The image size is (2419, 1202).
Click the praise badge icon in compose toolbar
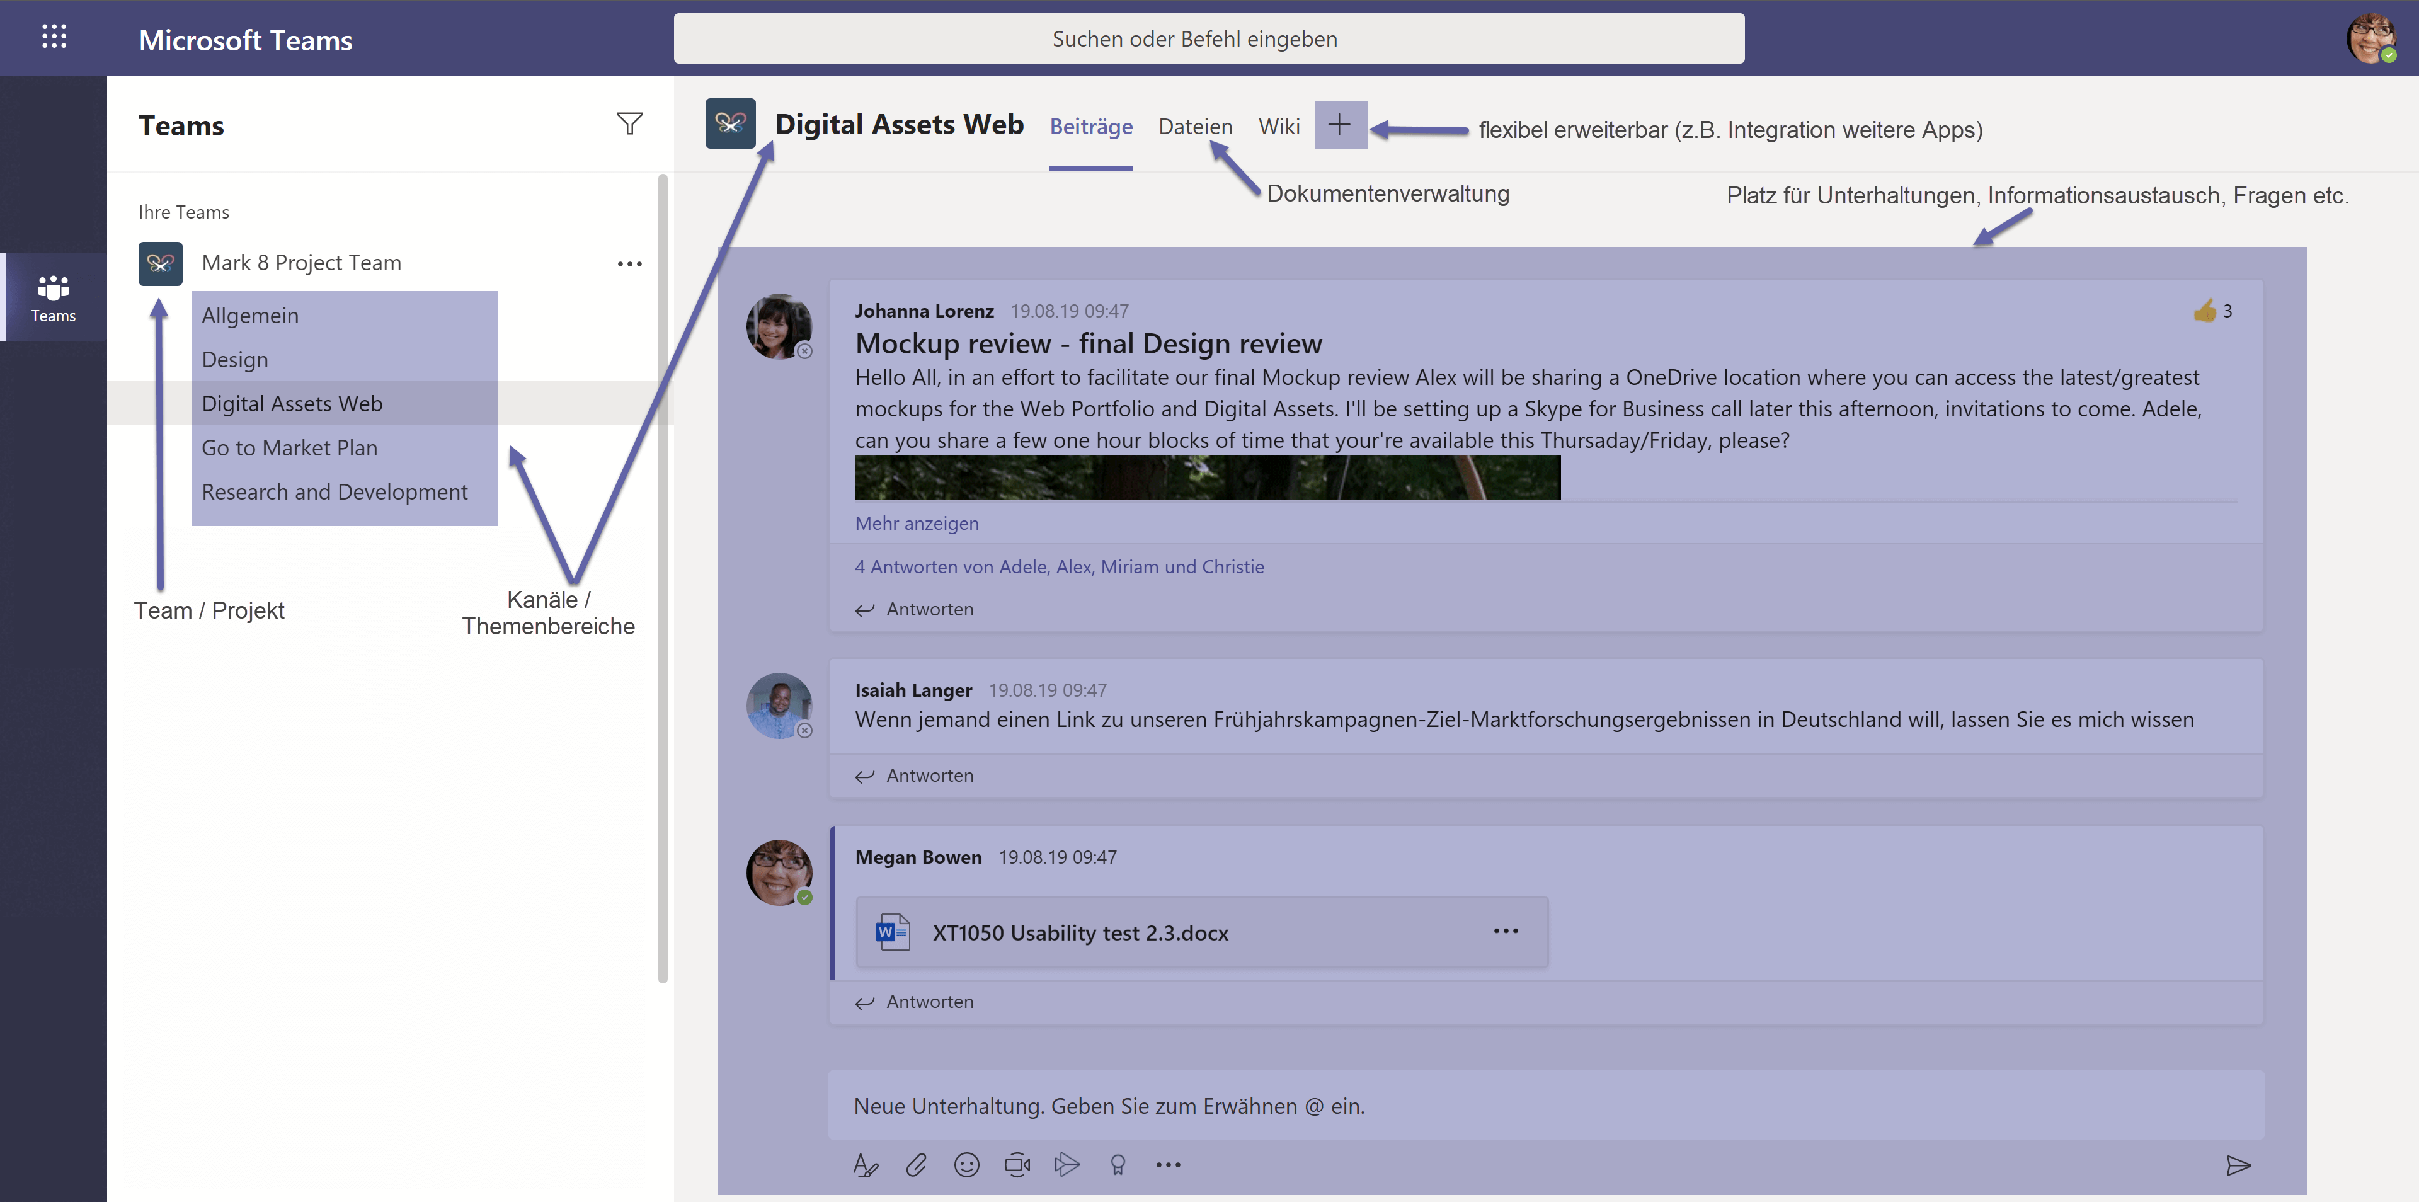coord(1118,1164)
